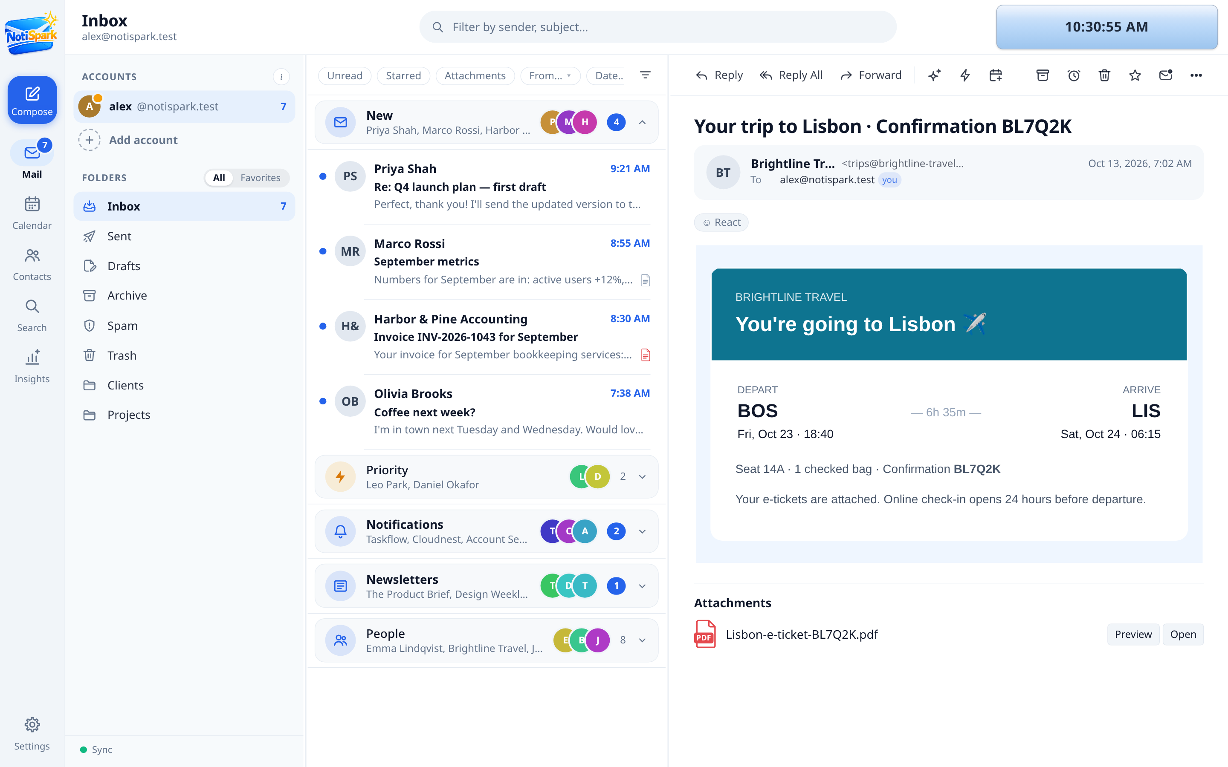Collapse the New group chevron
Viewport: 1228px width, 767px height.
(x=643, y=122)
